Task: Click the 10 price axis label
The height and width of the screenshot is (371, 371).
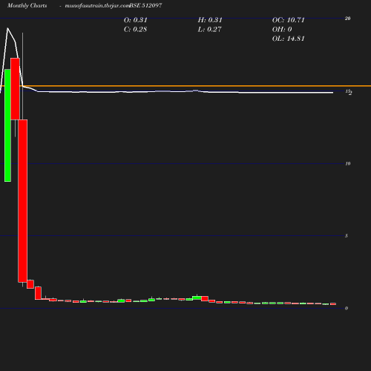Action: pyautogui.click(x=348, y=164)
